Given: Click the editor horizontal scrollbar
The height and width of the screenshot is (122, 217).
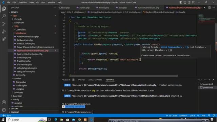Looking at the screenshot, I should coord(123,76).
